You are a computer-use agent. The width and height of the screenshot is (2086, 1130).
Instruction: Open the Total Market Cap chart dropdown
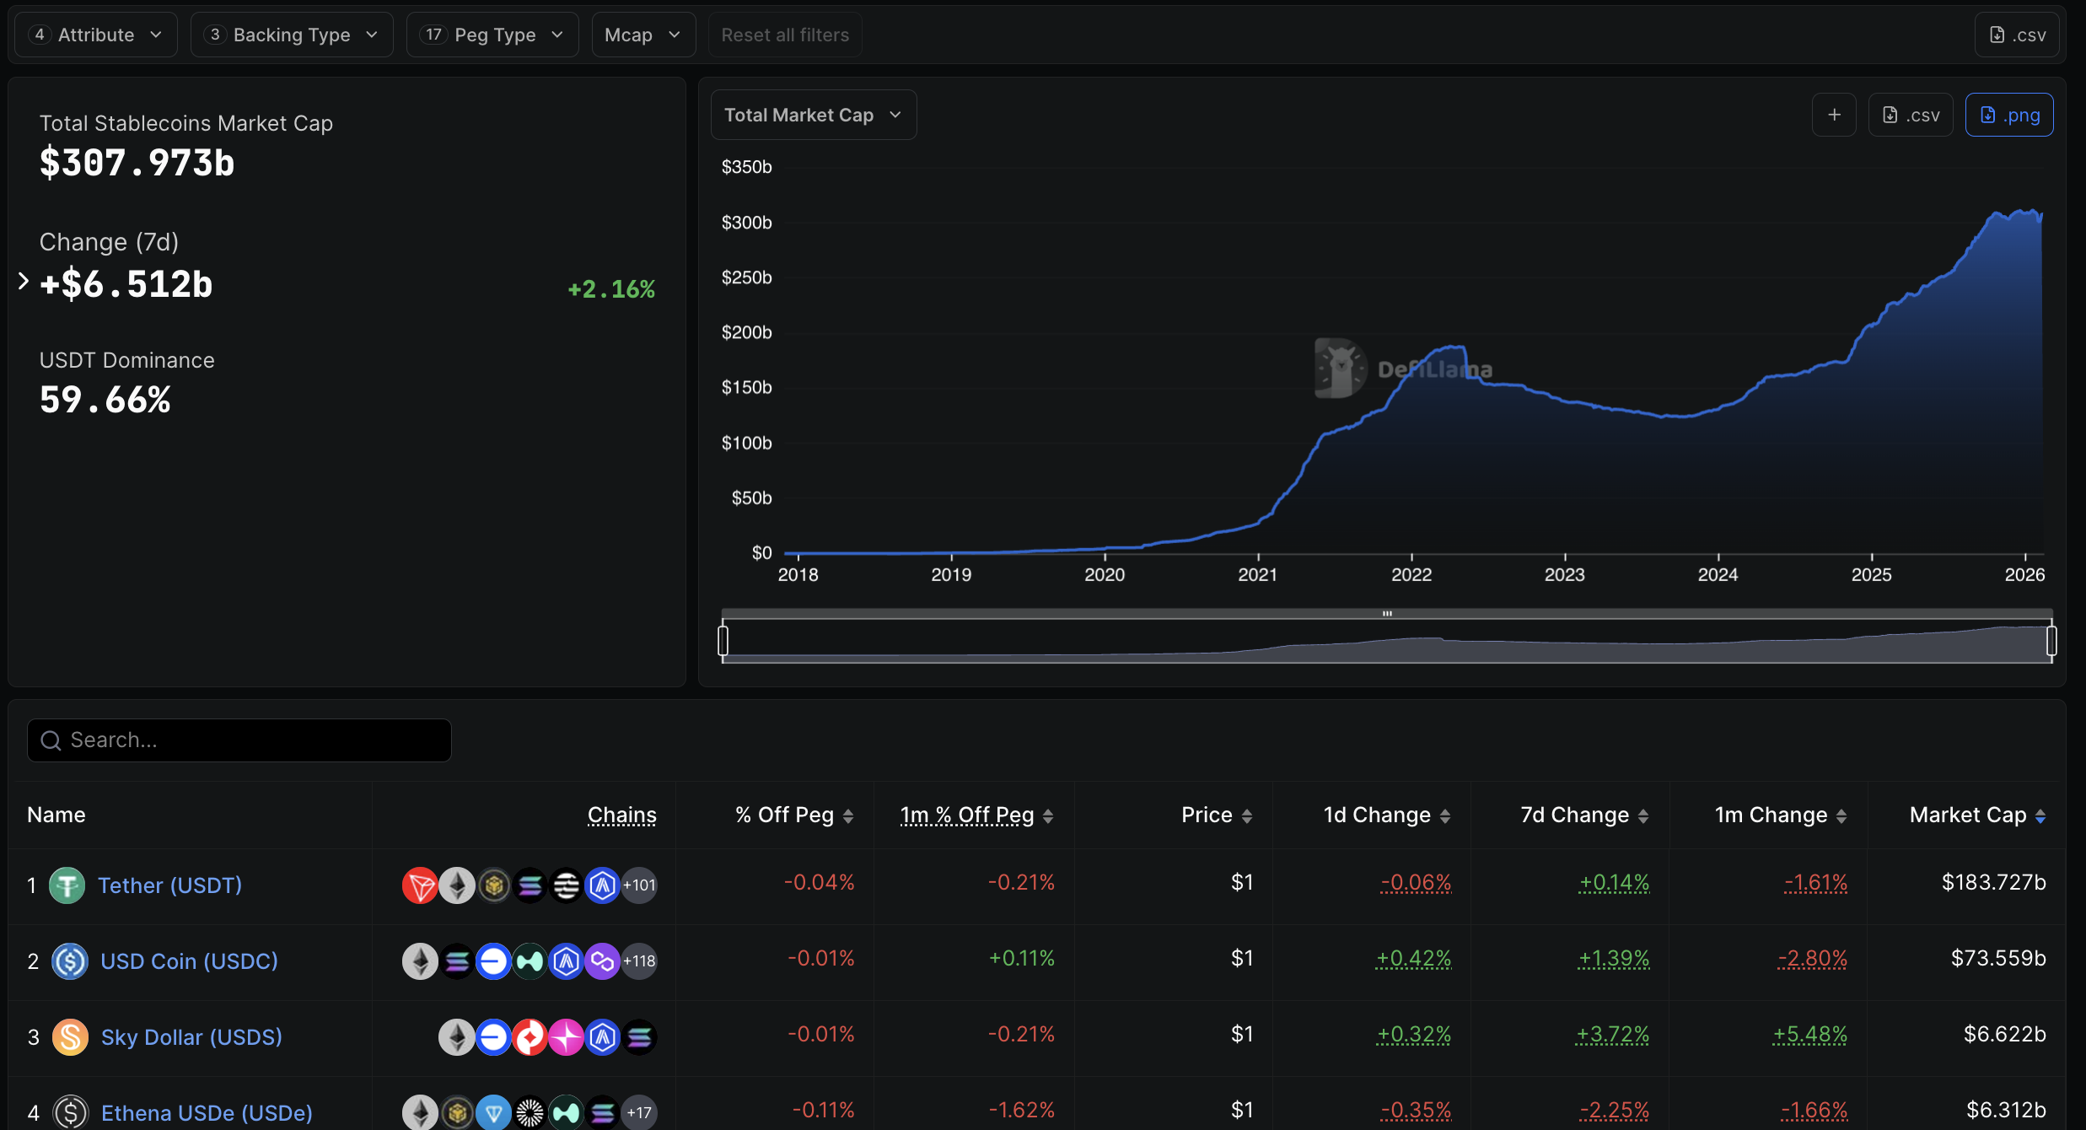[814, 115]
